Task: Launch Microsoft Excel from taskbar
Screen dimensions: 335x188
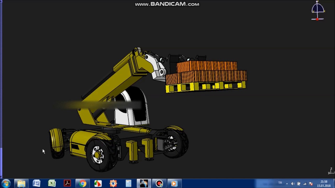Action: pyautogui.click(x=52, y=183)
